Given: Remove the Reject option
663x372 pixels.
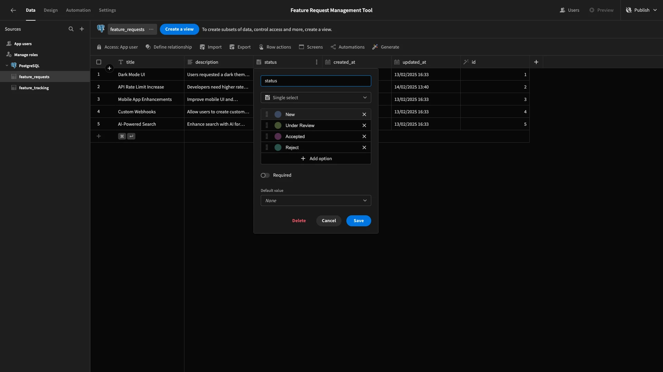Looking at the screenshot, I should 364,147.
